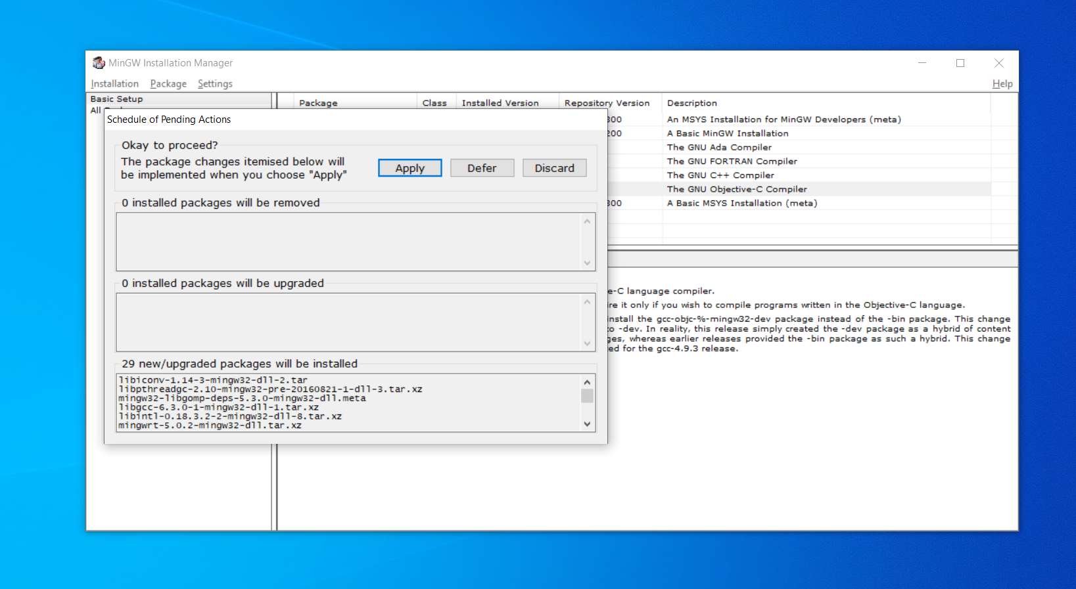Open the Settings menu
This screenshot has height=589, width=1076.
[215, 84]
